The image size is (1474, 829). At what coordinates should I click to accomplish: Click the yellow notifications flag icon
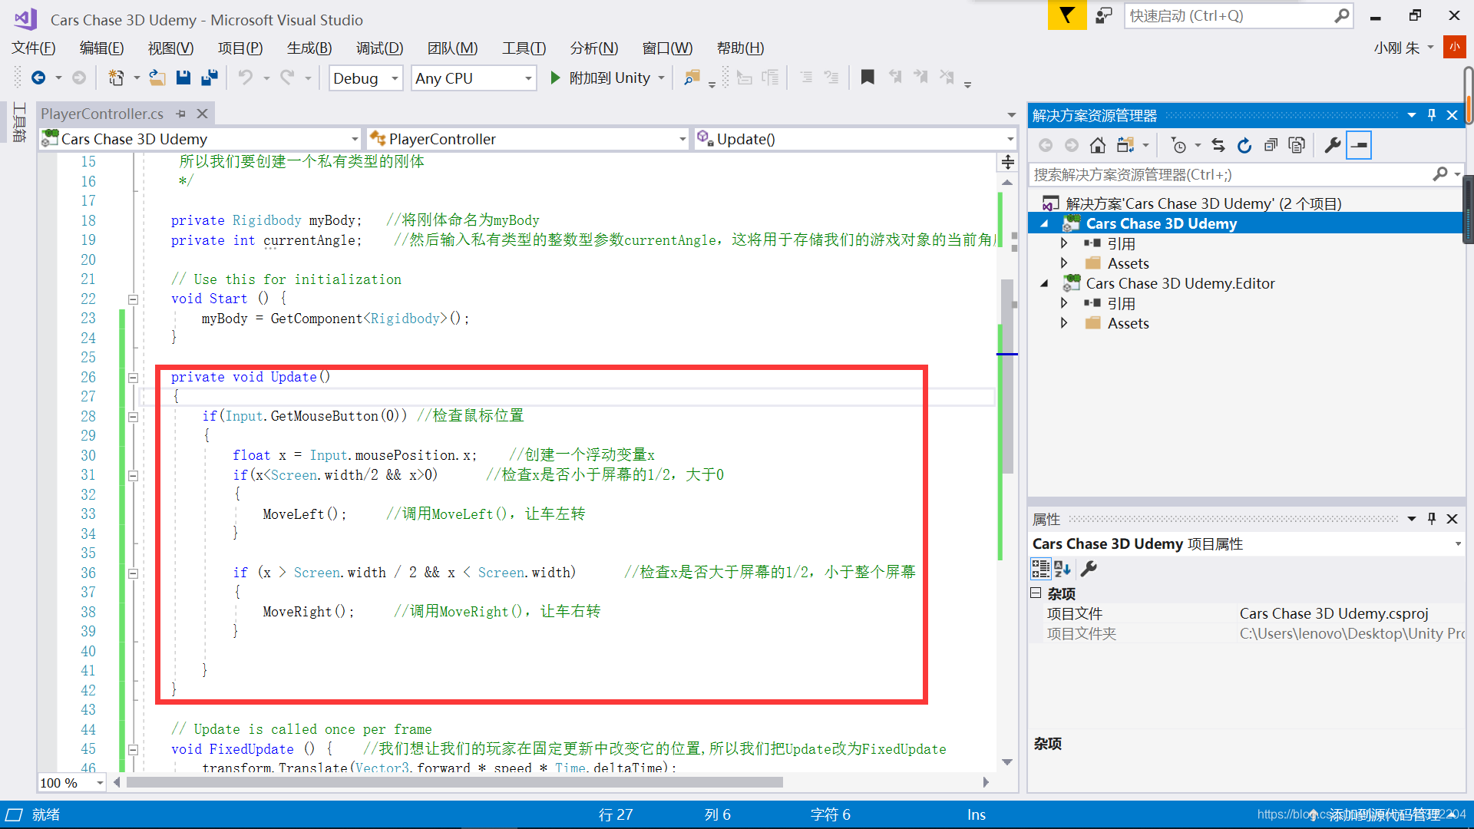pos(1067,15)
